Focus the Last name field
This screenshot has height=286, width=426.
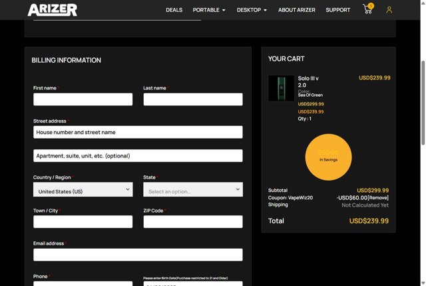[193, 99]
